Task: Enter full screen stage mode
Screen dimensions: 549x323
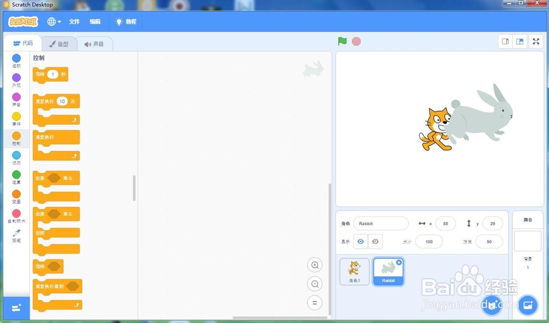Action: pyautogui.click(x=536, y=42)
